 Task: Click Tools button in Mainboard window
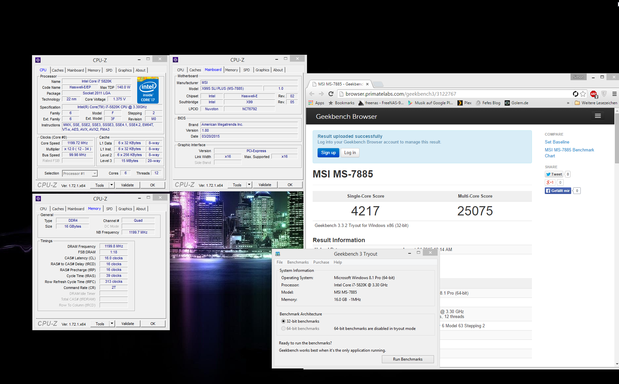click(x=237, y=185)
